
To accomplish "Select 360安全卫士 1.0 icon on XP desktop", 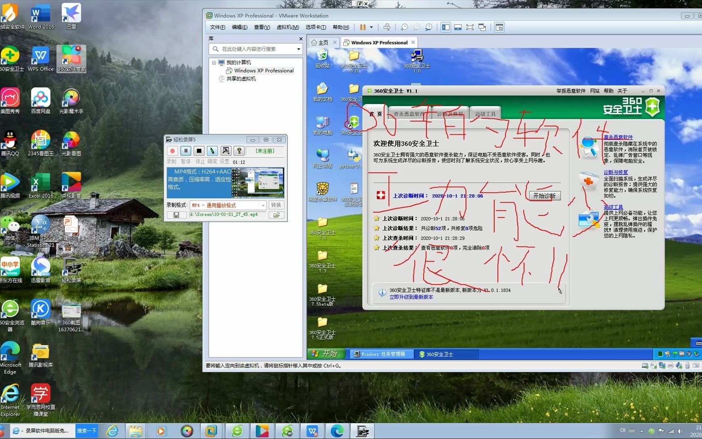I will click(x=417, y=61).
